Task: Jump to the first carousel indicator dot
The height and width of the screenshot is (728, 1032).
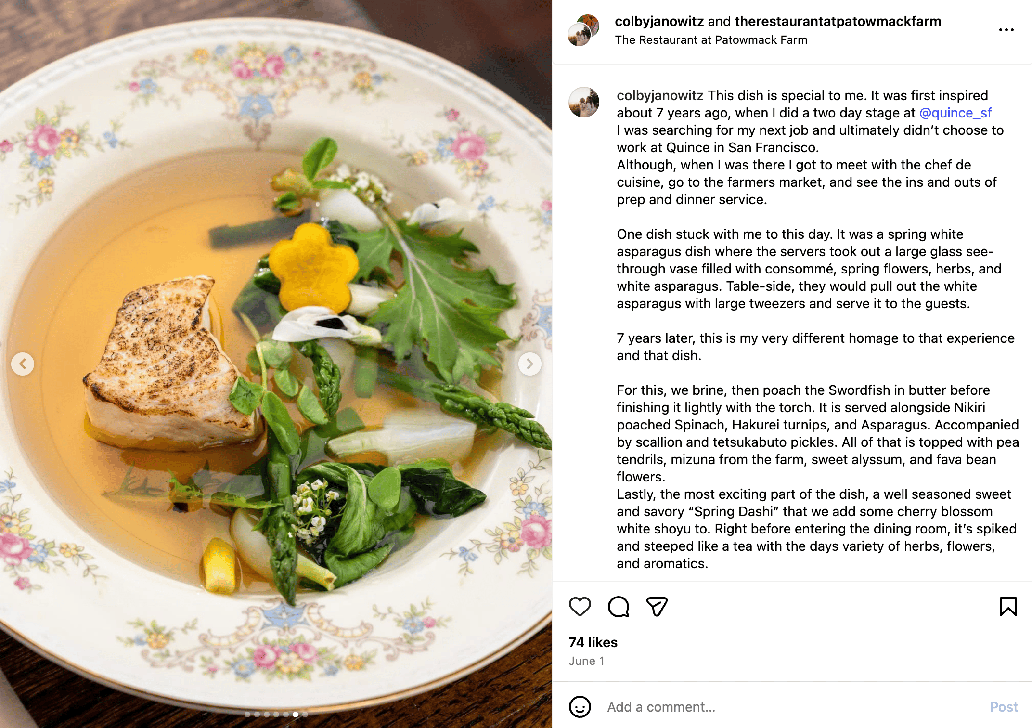Action: click(x=247, y=715)
